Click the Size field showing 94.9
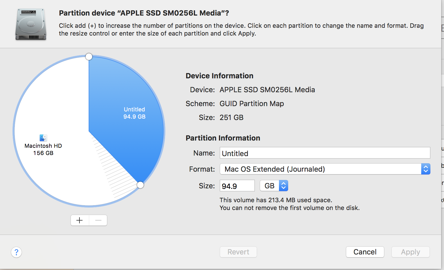The height and width of the screenshot is (270, 444). click(237, 186)
